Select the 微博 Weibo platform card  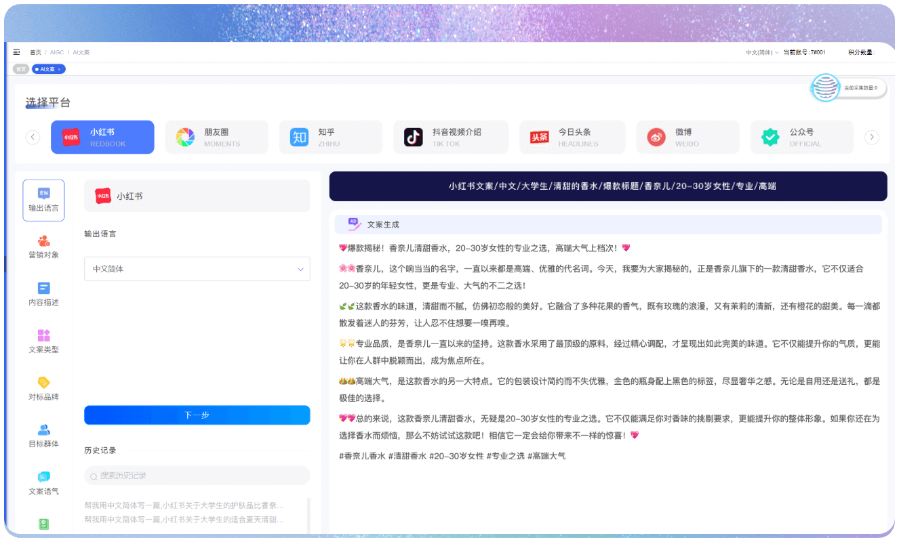pyautogui.click(x=687, y=138)
